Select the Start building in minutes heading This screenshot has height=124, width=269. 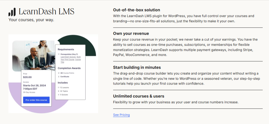click(x=137, y=67)
